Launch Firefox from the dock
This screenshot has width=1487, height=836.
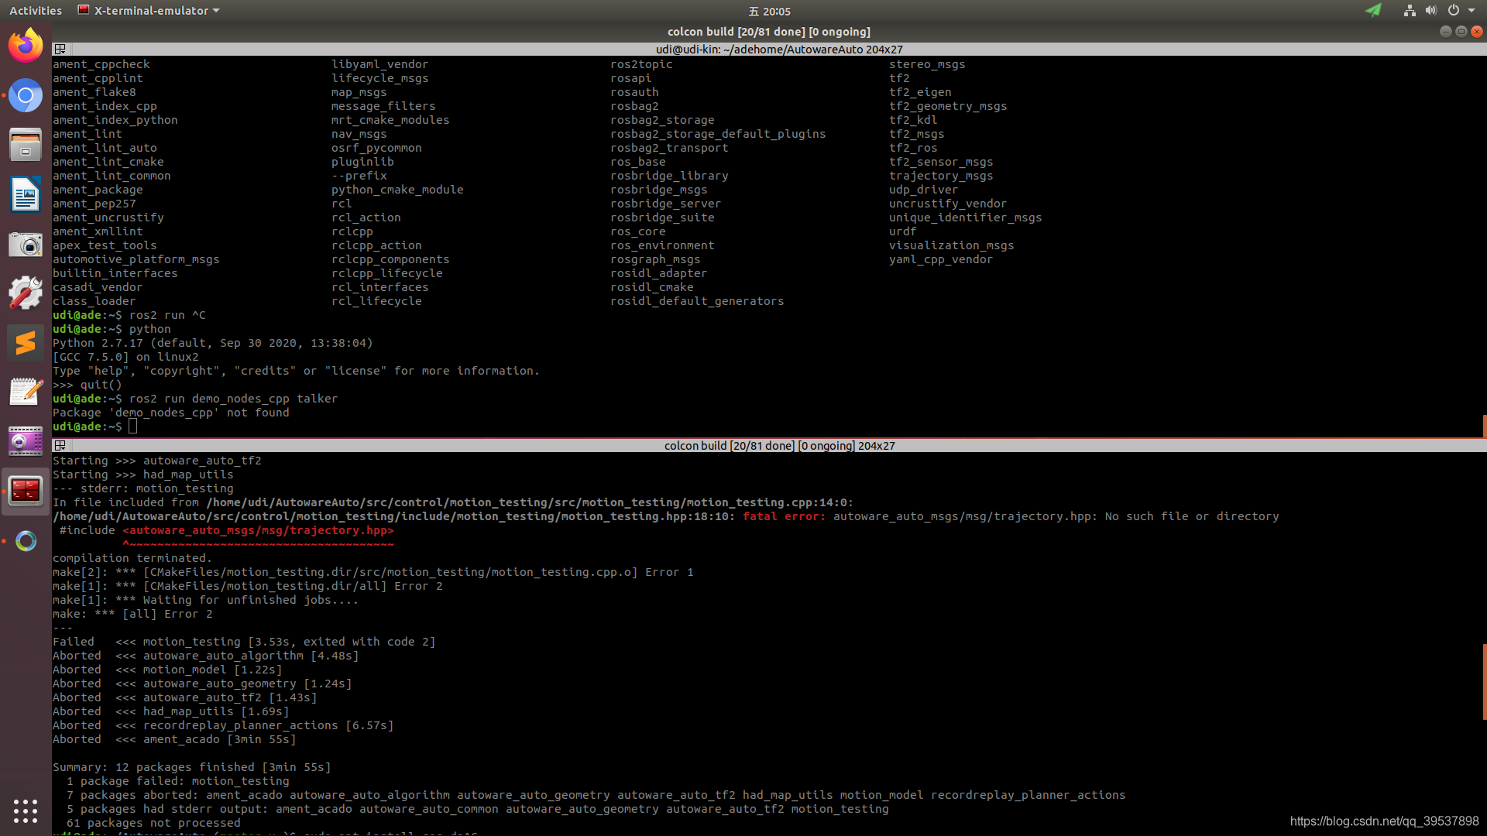pos(26,46)
